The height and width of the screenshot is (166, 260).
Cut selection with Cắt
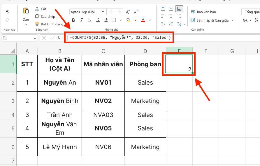pyautogui.click(x=41, y=9)
